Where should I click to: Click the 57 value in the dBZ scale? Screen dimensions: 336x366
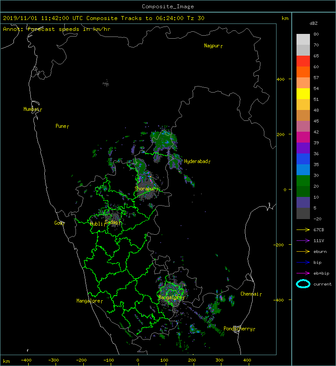click(316, 77)
